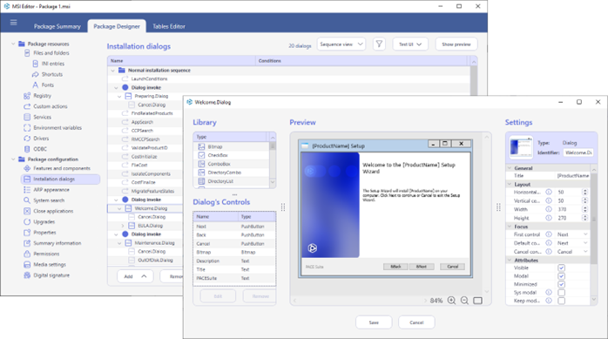Image resolution: width=608 pixels, height=339 pixels.
Task: Click the Files and folders icon
Action: tap(27, 53)
